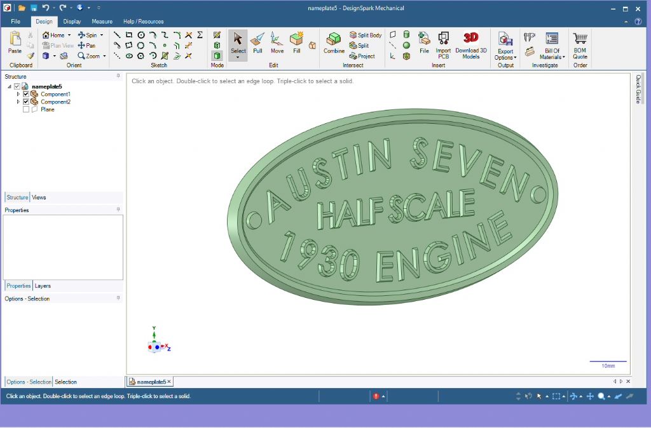Open the help question mark icon
This screenshot has height=428, width=651.
click(638, 22)
